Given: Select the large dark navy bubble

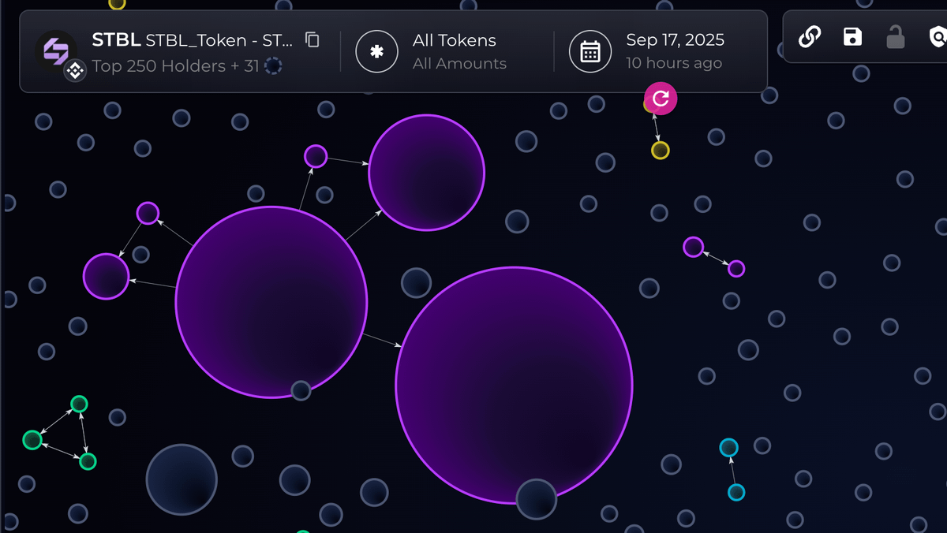Looking at the screenshot, I should [x=182, y=479].
